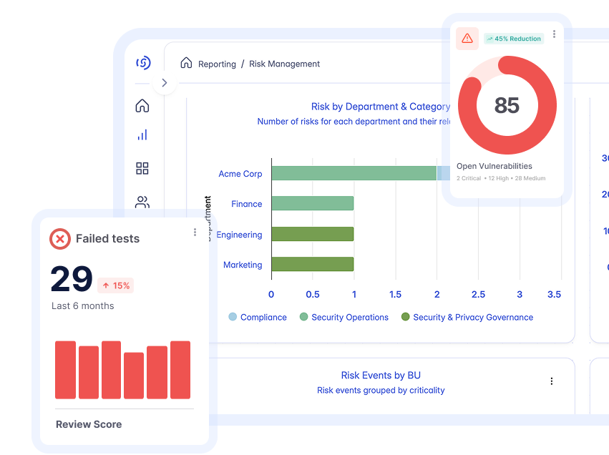
Task: Click the Failed tests red X icon
Action: pos(59,239)
